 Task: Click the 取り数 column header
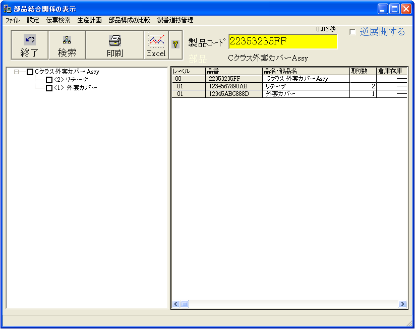[363, 71]
